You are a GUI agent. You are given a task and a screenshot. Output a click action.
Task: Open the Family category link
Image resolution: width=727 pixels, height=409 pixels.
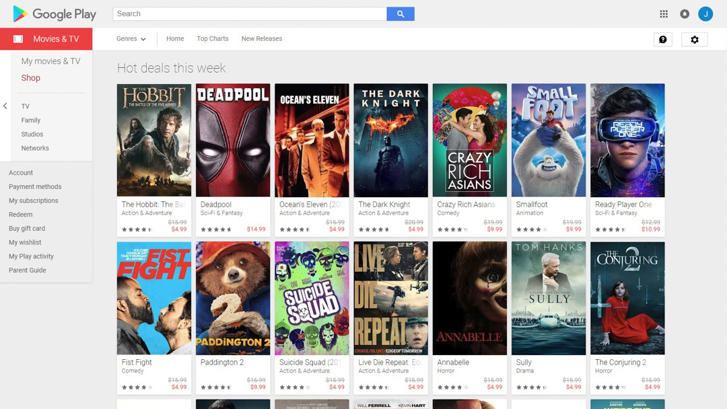point(30,120)
